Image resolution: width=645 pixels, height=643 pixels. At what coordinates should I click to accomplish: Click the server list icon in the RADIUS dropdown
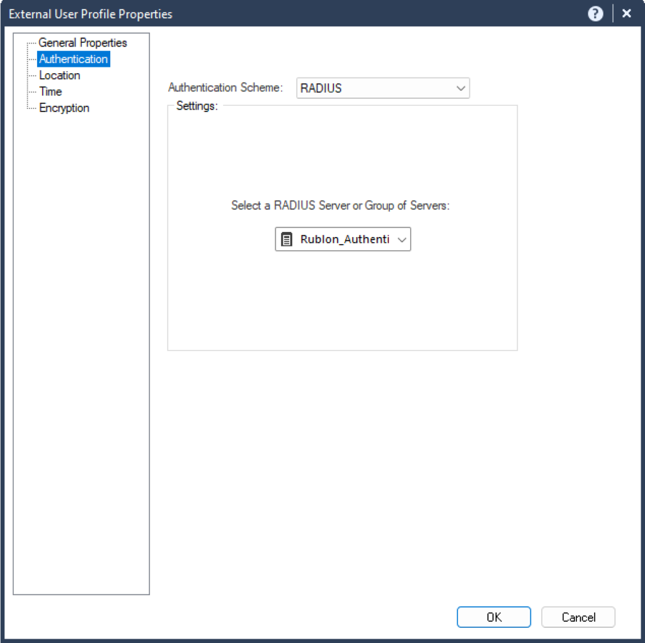coord(287,239)
